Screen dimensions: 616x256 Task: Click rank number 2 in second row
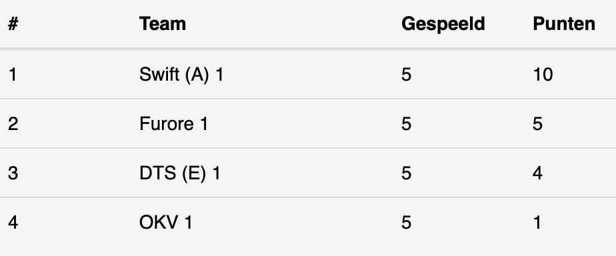(13, 124)
